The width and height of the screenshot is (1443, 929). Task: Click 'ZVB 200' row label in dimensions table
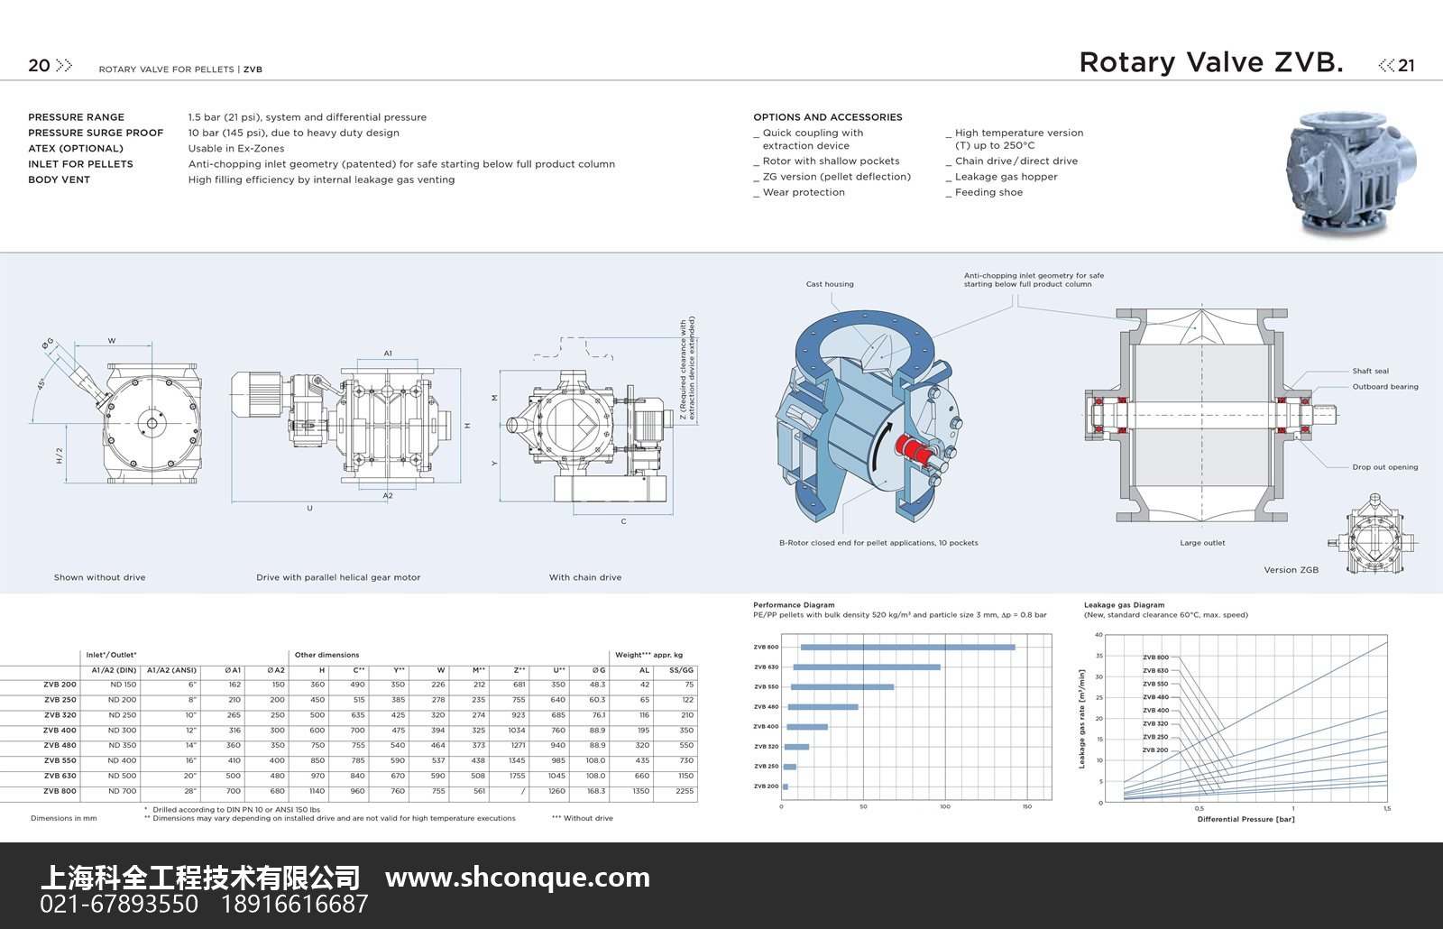[x=60, y=685]
